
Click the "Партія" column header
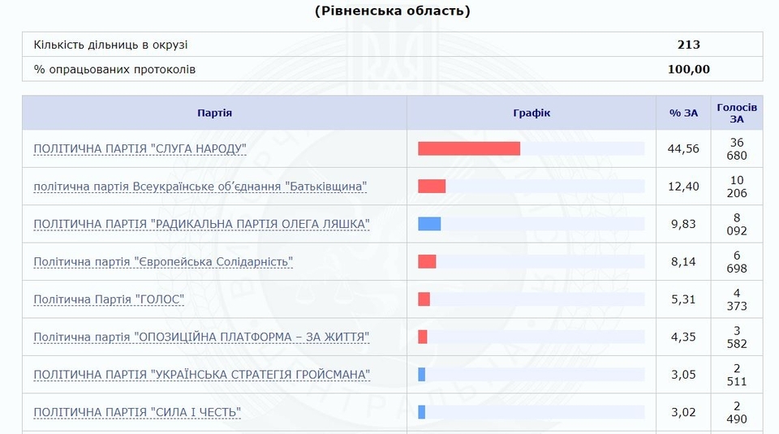(x=214, y=113)
